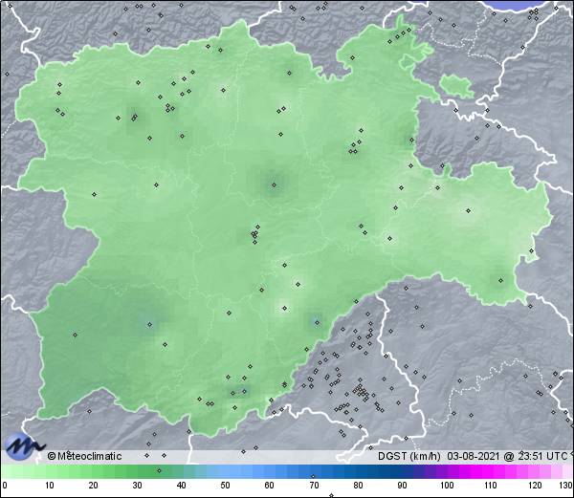Image resolution: width=574 pixels, height=498 pixels.
Task: Click scale label 20
Action: [x=94, y=486]
